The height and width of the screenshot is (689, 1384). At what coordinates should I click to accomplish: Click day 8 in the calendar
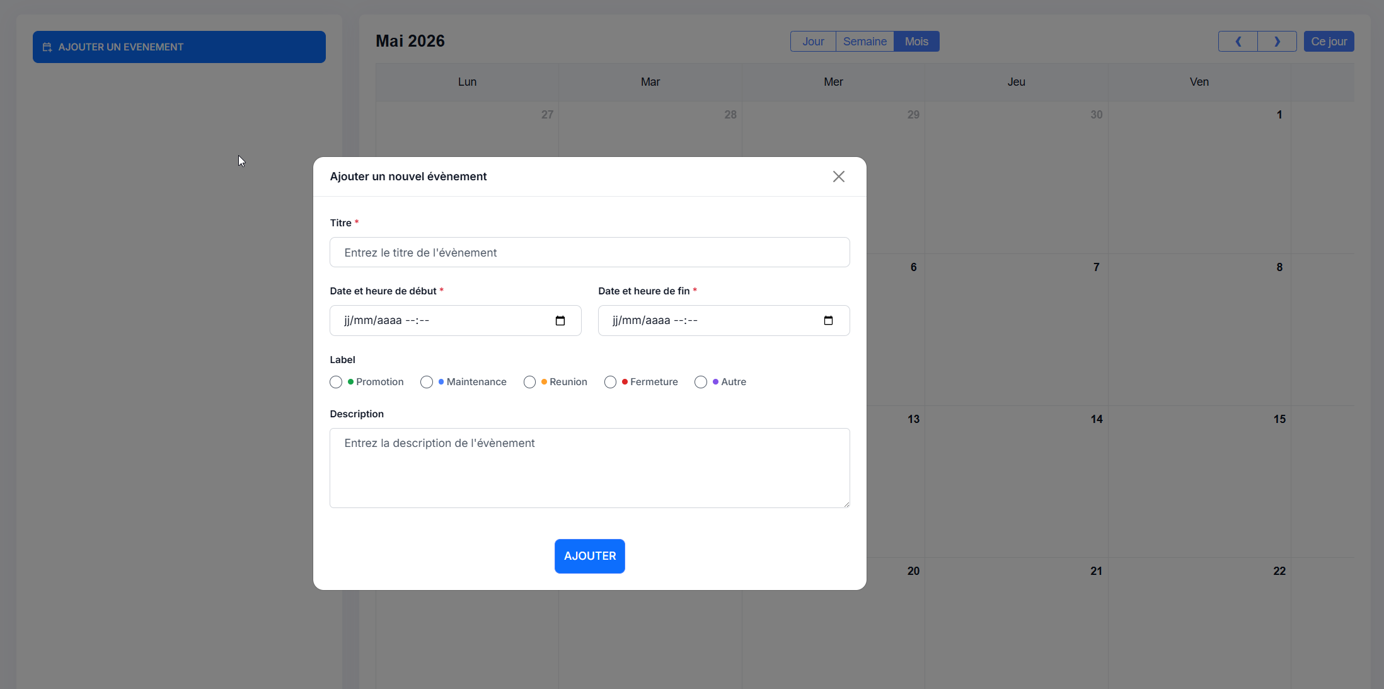tap(1279, 267)
